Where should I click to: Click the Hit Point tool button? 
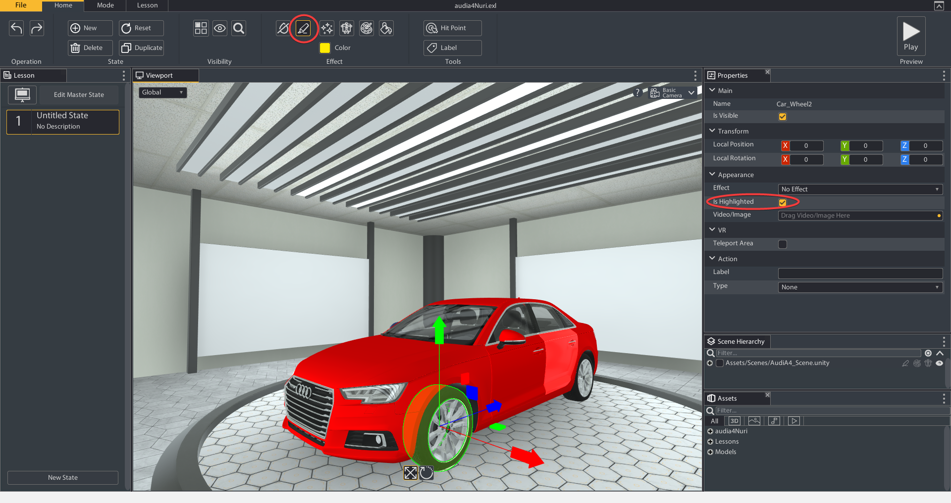point(453,28)
